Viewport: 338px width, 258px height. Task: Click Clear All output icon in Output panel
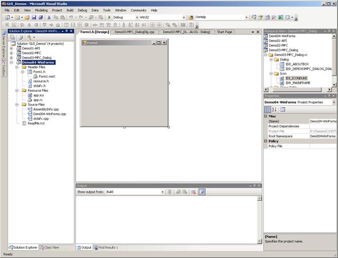point(194,192)
